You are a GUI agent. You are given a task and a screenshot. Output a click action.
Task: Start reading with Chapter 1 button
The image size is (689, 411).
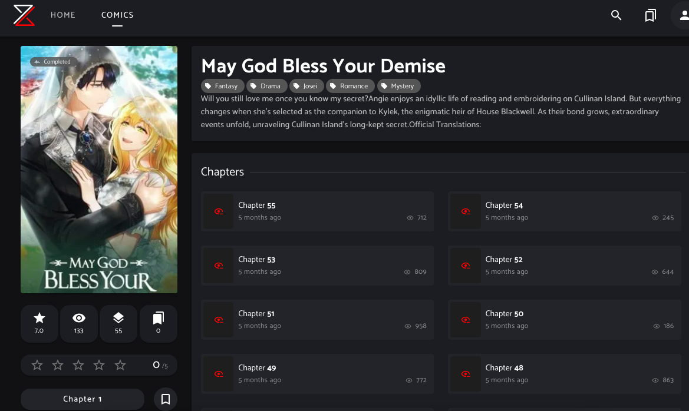pos(83,399)
